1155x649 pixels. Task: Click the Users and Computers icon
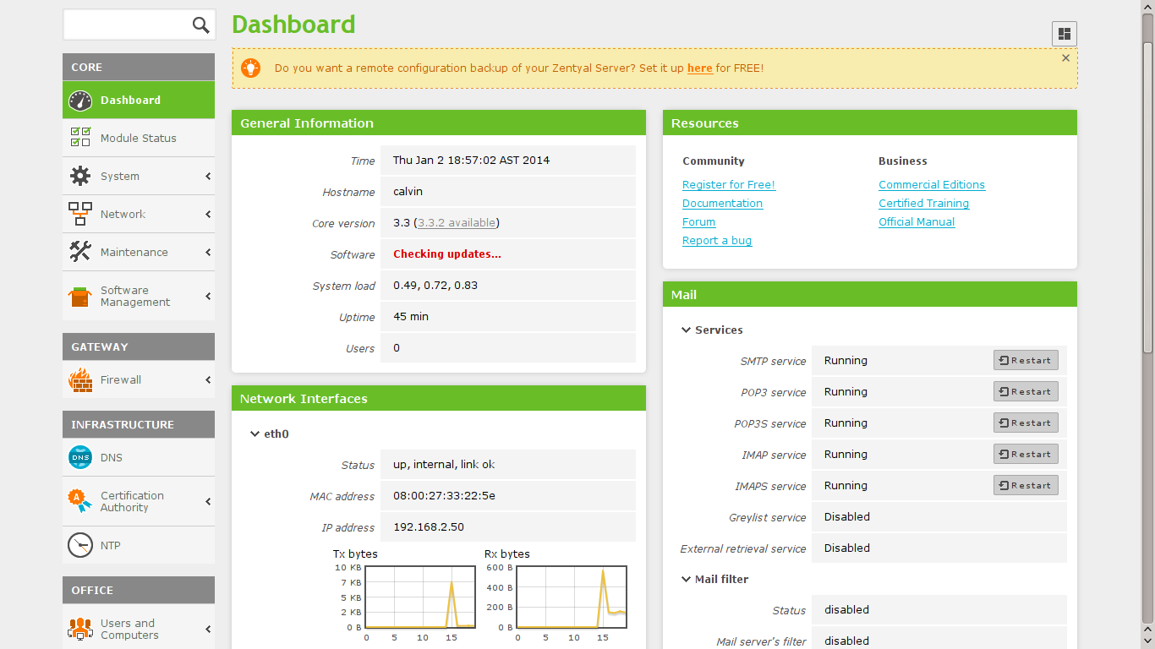(80, 630)
